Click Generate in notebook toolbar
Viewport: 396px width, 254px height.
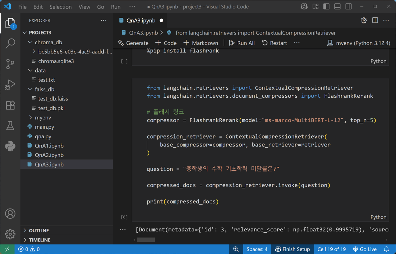133,43
